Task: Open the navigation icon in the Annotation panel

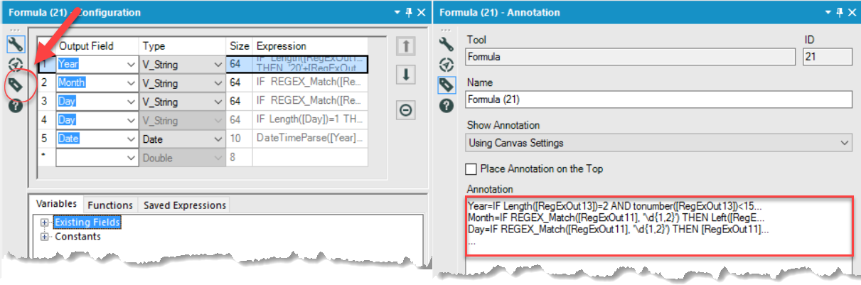Action: (x=446, y=65)
